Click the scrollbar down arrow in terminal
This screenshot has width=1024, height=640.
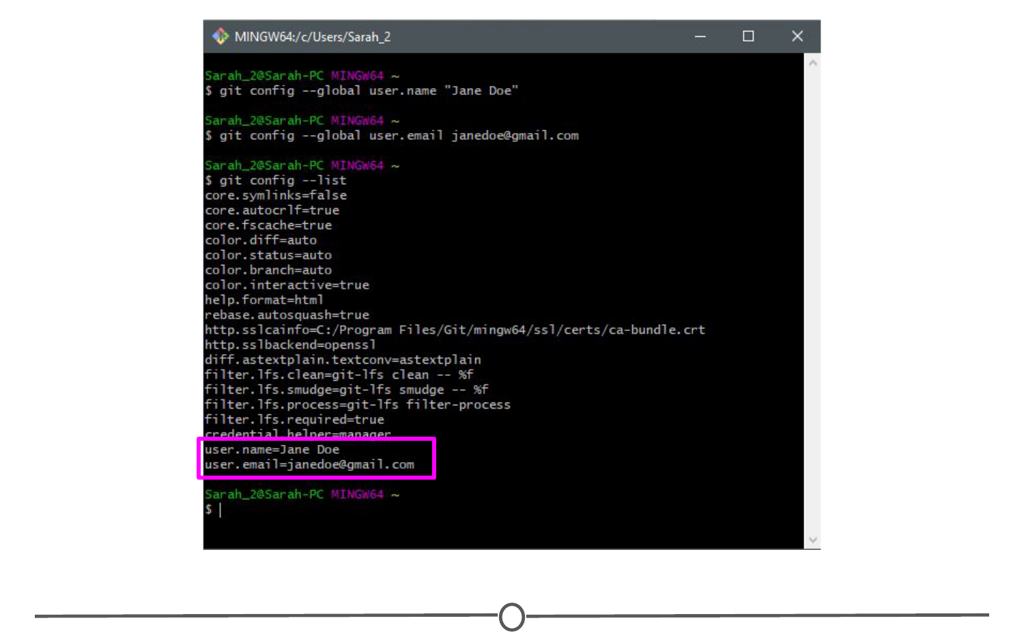tap(812, 540)
